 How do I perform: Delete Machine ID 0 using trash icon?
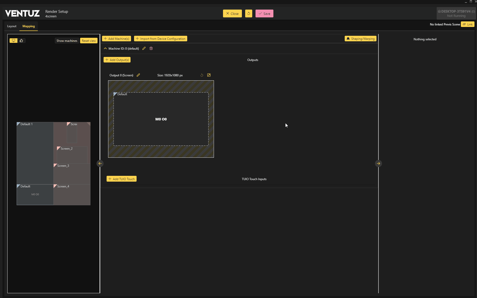(151, 48)
